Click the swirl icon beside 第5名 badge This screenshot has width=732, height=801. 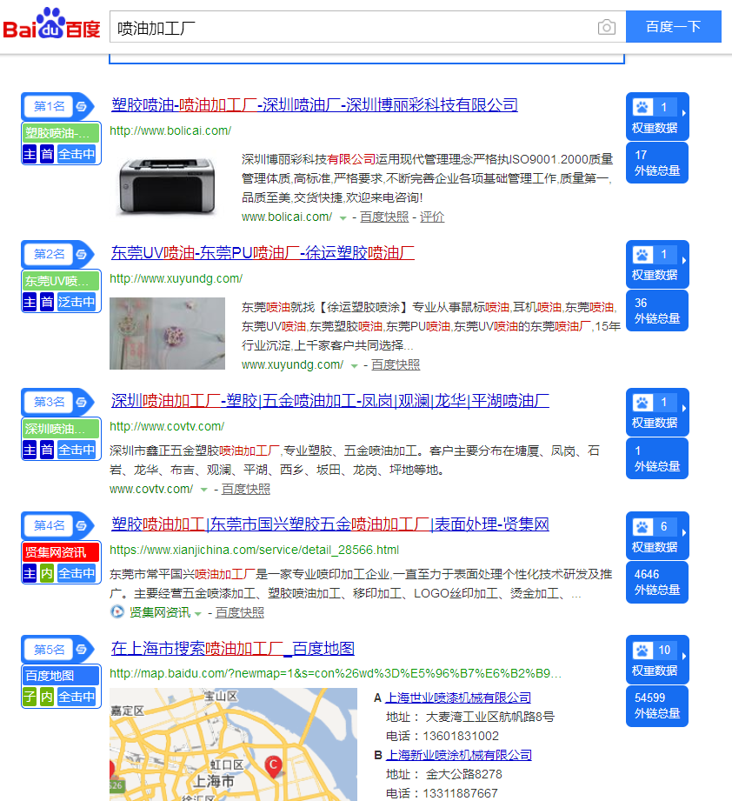(81, 650)
